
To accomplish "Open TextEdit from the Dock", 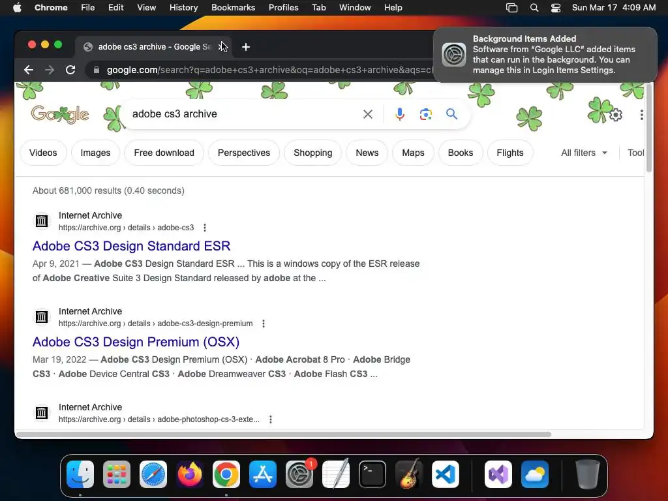I will click(x=336, y=474).
